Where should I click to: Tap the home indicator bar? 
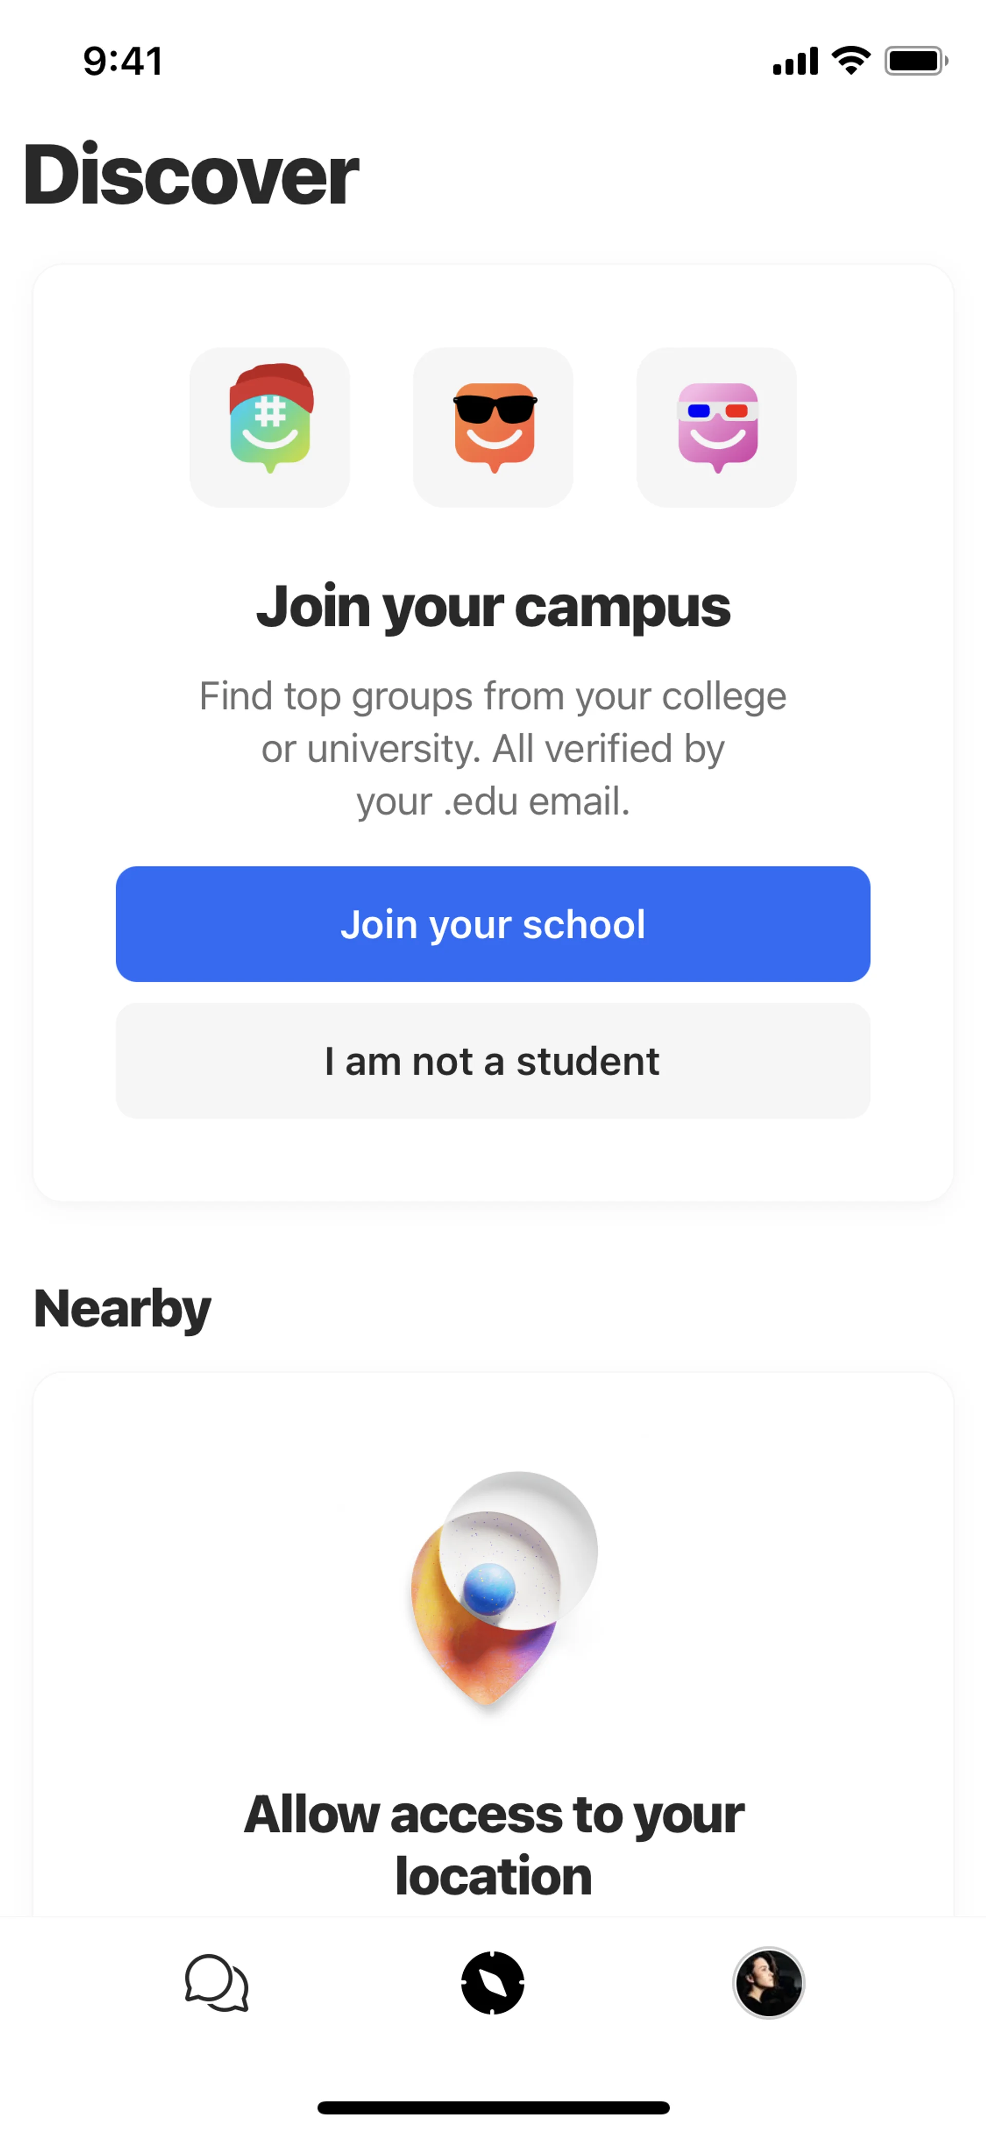(493, 2107)
